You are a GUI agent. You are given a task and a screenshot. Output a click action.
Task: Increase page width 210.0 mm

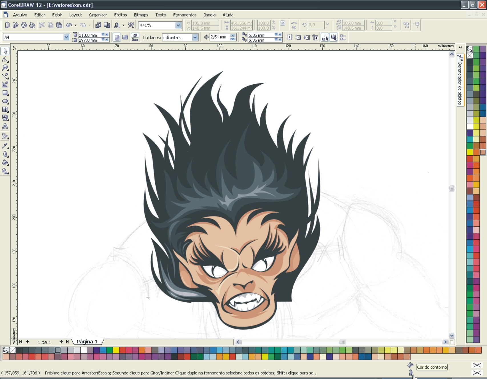pyautogui.click(x=107, y=34)
